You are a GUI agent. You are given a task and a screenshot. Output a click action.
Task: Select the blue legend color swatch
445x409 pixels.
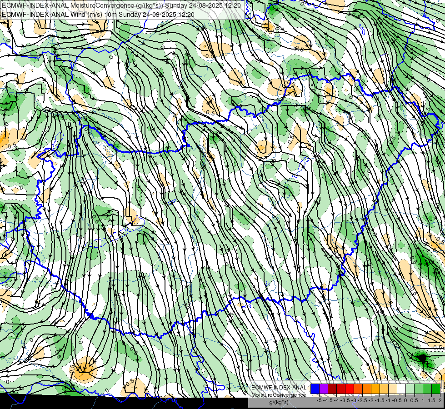[x=315, y=389]
